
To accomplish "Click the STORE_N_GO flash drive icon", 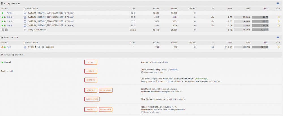I will click(25, 47).
